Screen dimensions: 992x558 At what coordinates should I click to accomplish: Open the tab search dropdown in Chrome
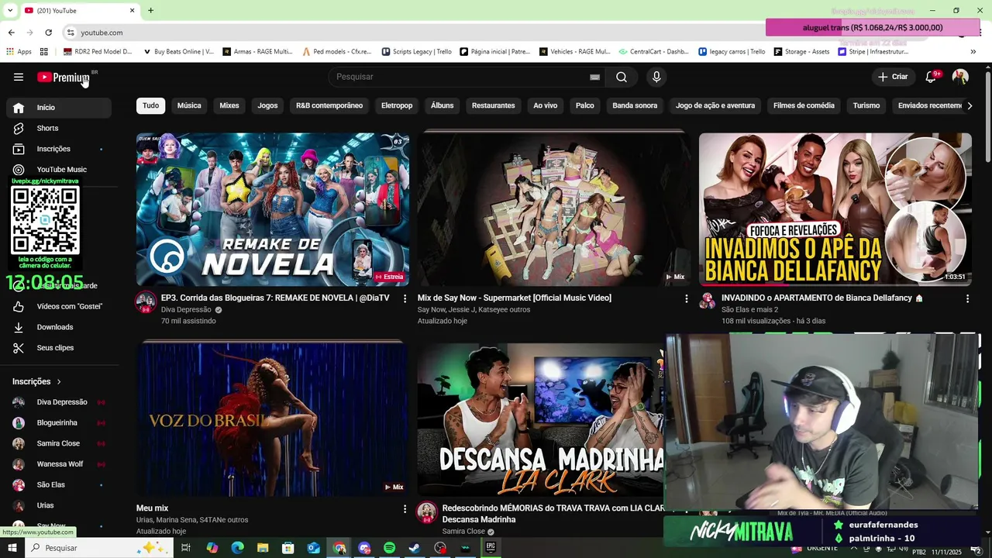(10, 10)
